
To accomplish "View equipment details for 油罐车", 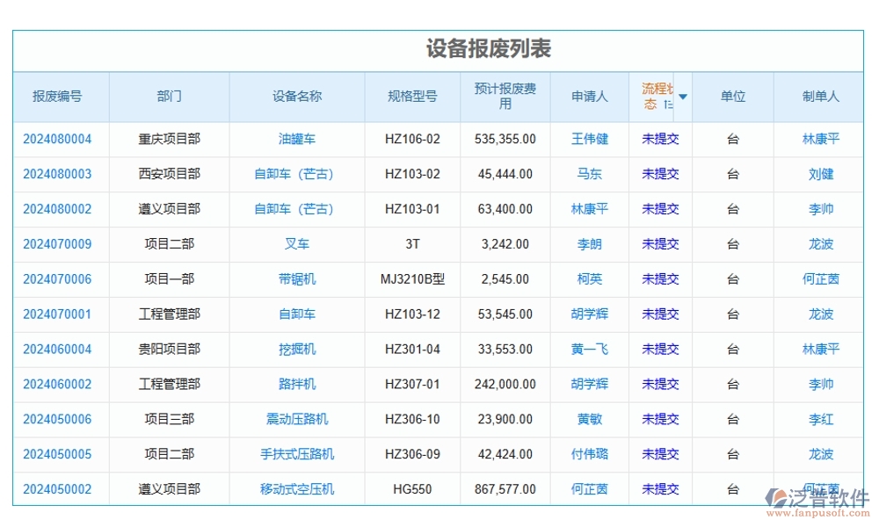I will point(296,139).
